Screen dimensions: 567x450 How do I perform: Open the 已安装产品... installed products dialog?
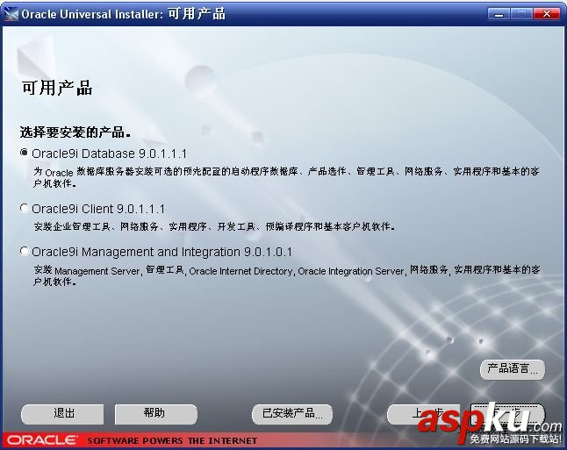pos(292,414)
